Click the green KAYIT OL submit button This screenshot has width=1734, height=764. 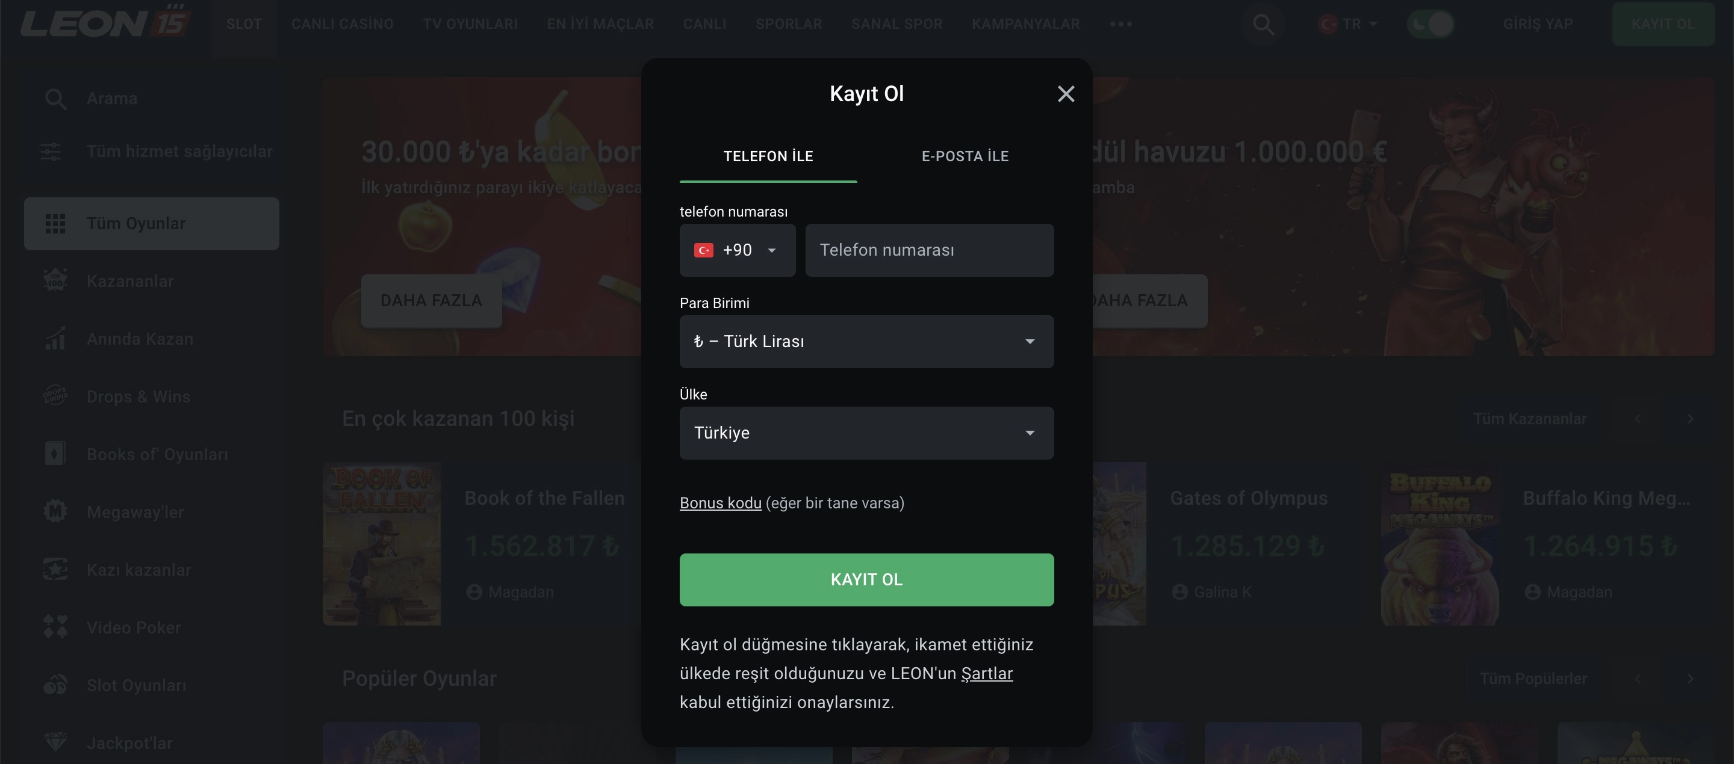(x=866, y=580)
